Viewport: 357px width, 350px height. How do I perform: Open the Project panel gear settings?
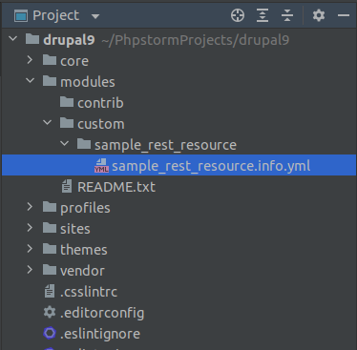tap(319, 15)
